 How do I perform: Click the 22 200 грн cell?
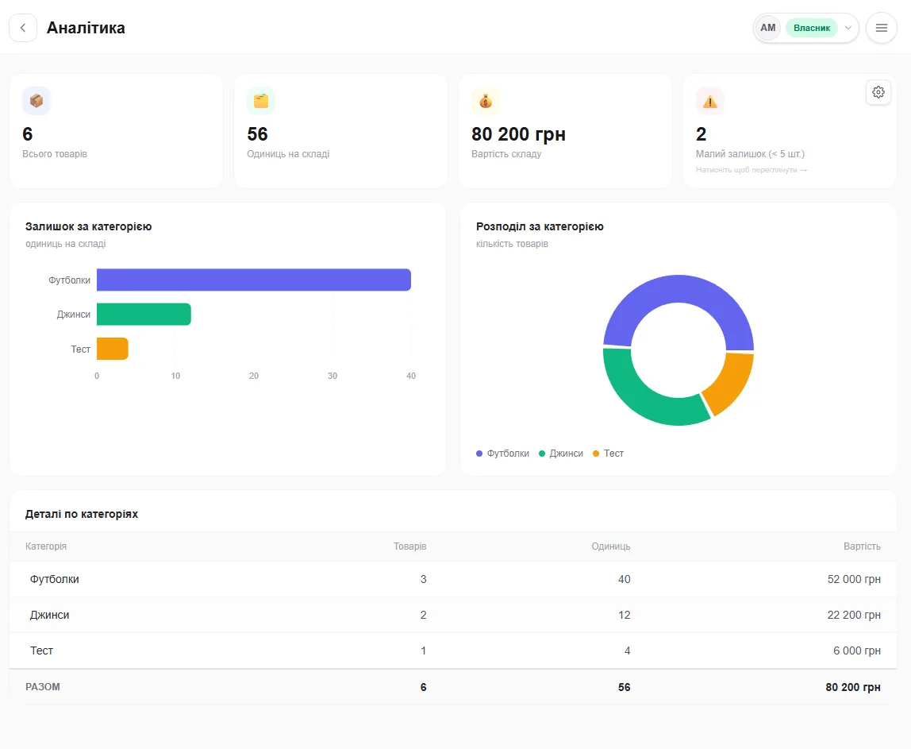click(854, 616)
